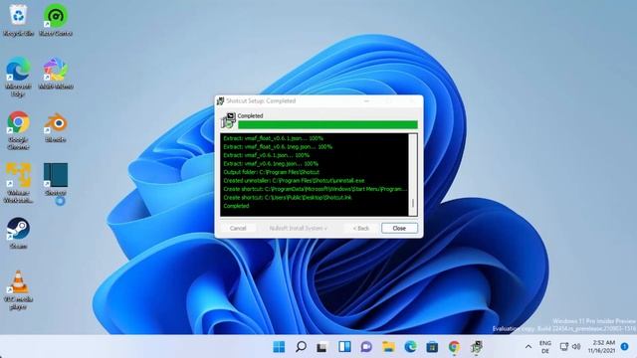Image resolution: width=637 pixels, height=358 pixels.
Task: Open the new Shotcut desktop shortcut
Action: click(x=56, y=180)
